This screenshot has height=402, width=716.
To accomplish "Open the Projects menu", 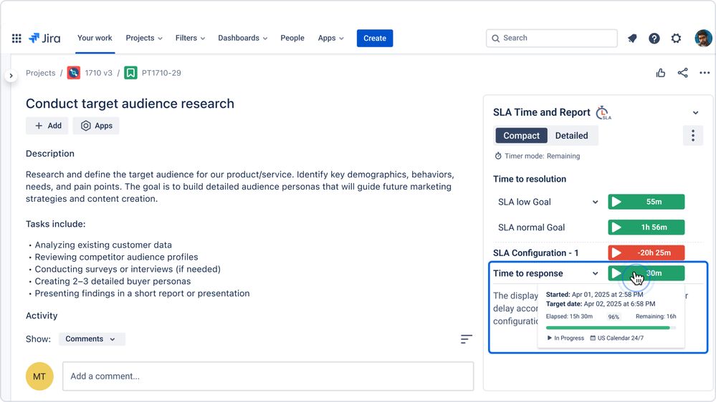I will [x=144, y=39].
